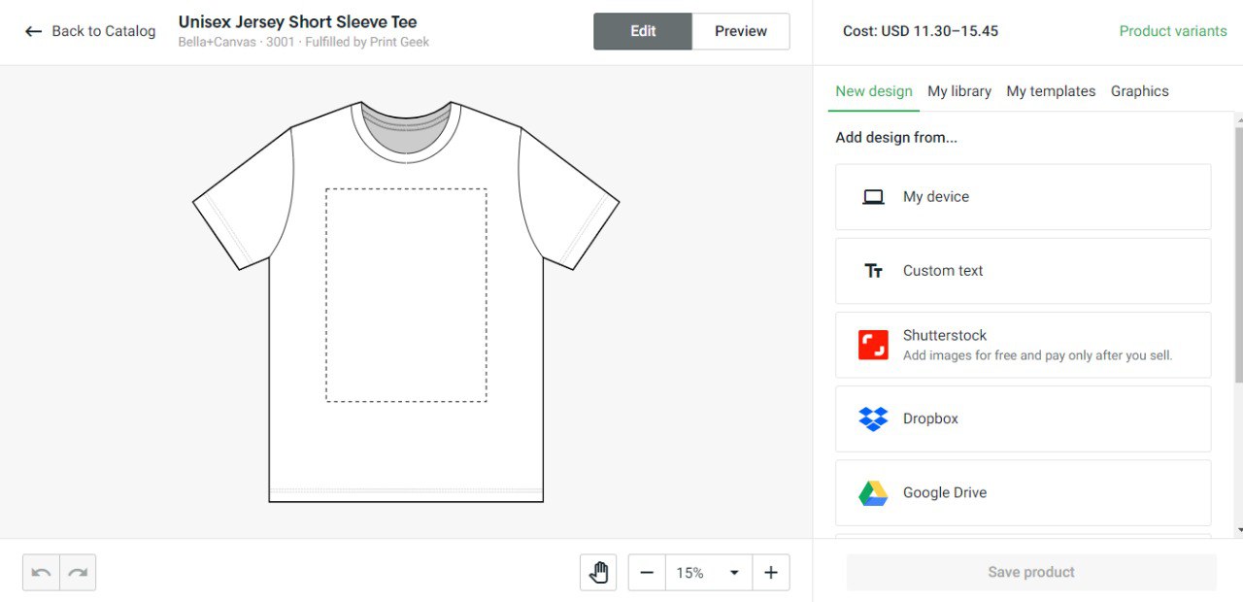Image resolution: width=1243 pixels, height=602 pixels.
Task: Click the Shutterstock red logo icon
Action: tap(873, 345)
